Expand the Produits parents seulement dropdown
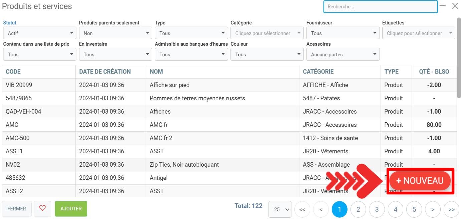The width and height of the screenshot is (461, 220). point(116,33)
